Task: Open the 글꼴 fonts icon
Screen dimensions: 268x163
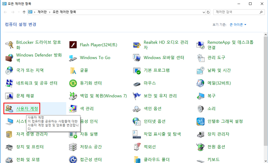Action: coord(73,70)
